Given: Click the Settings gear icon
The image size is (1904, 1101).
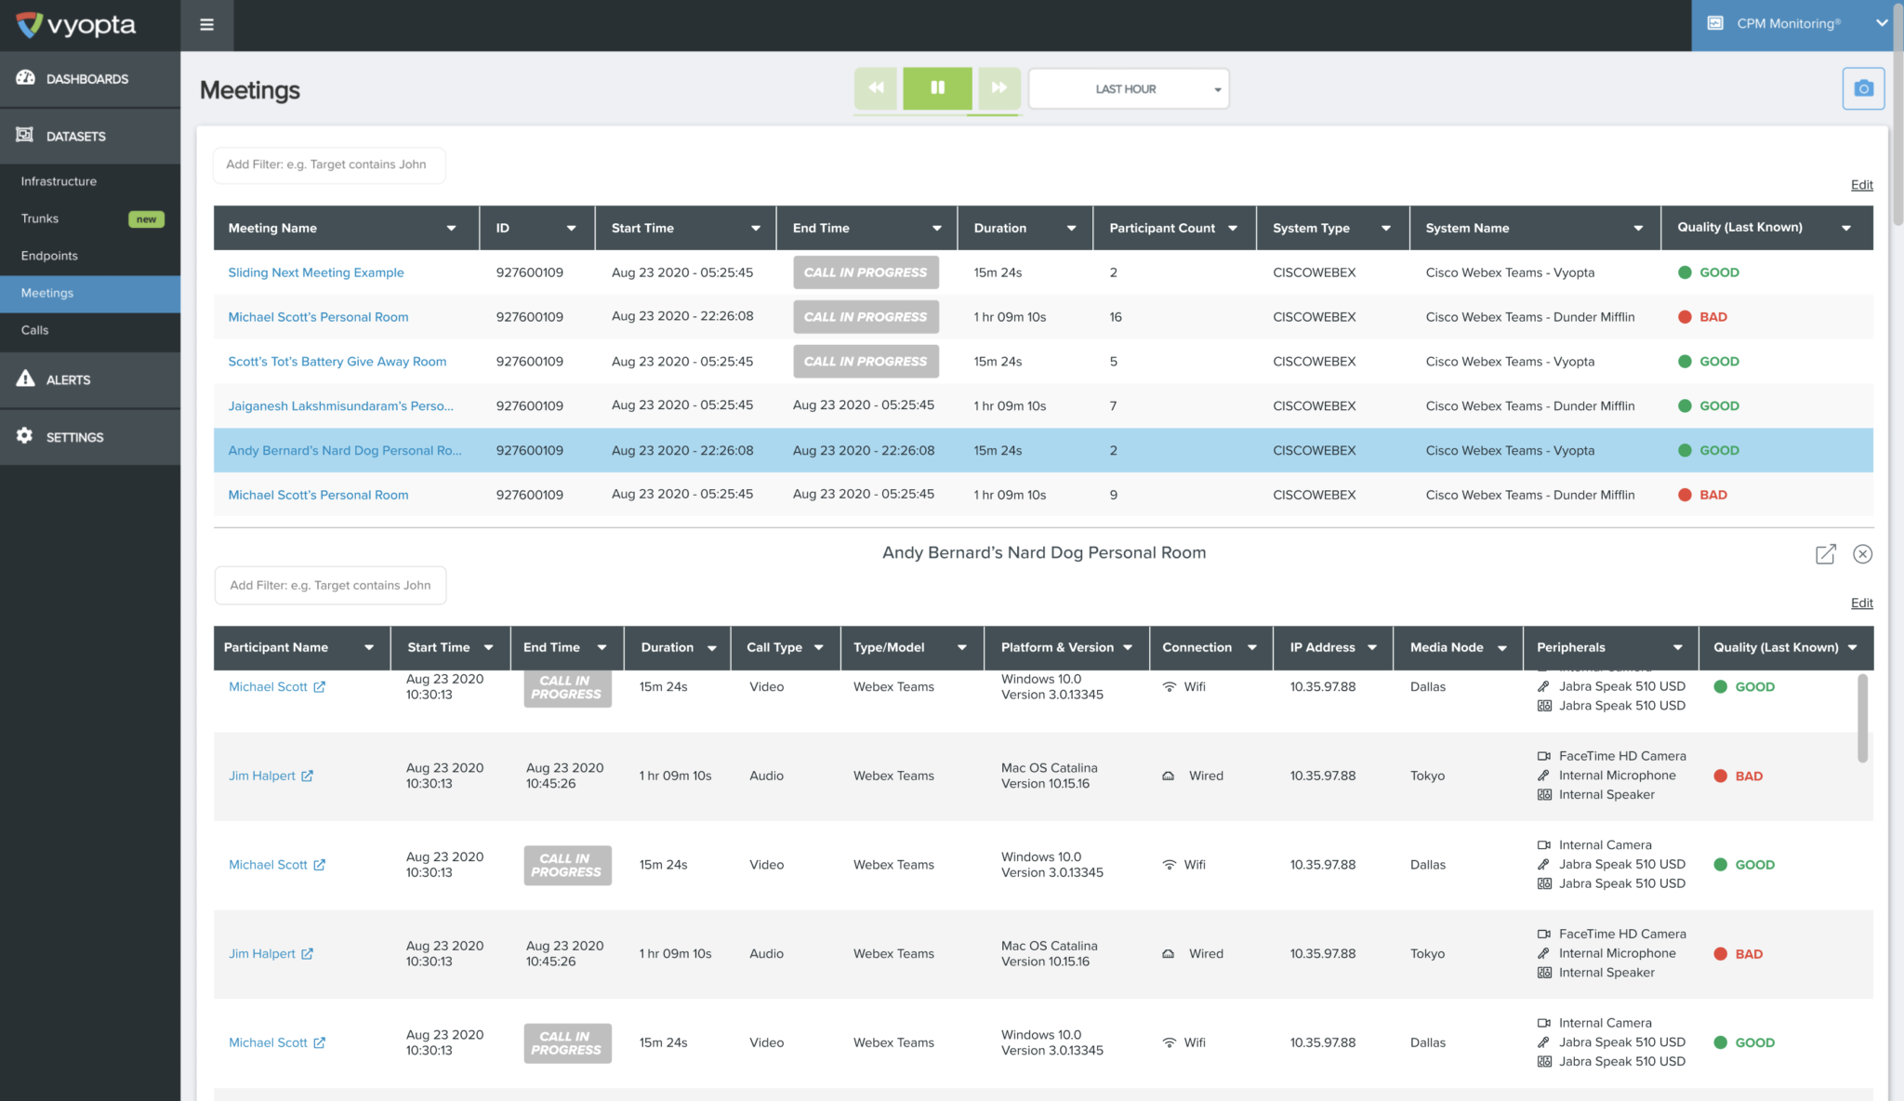Looking at the screenshot, I should pyautogui.click(x=25, y=436).
